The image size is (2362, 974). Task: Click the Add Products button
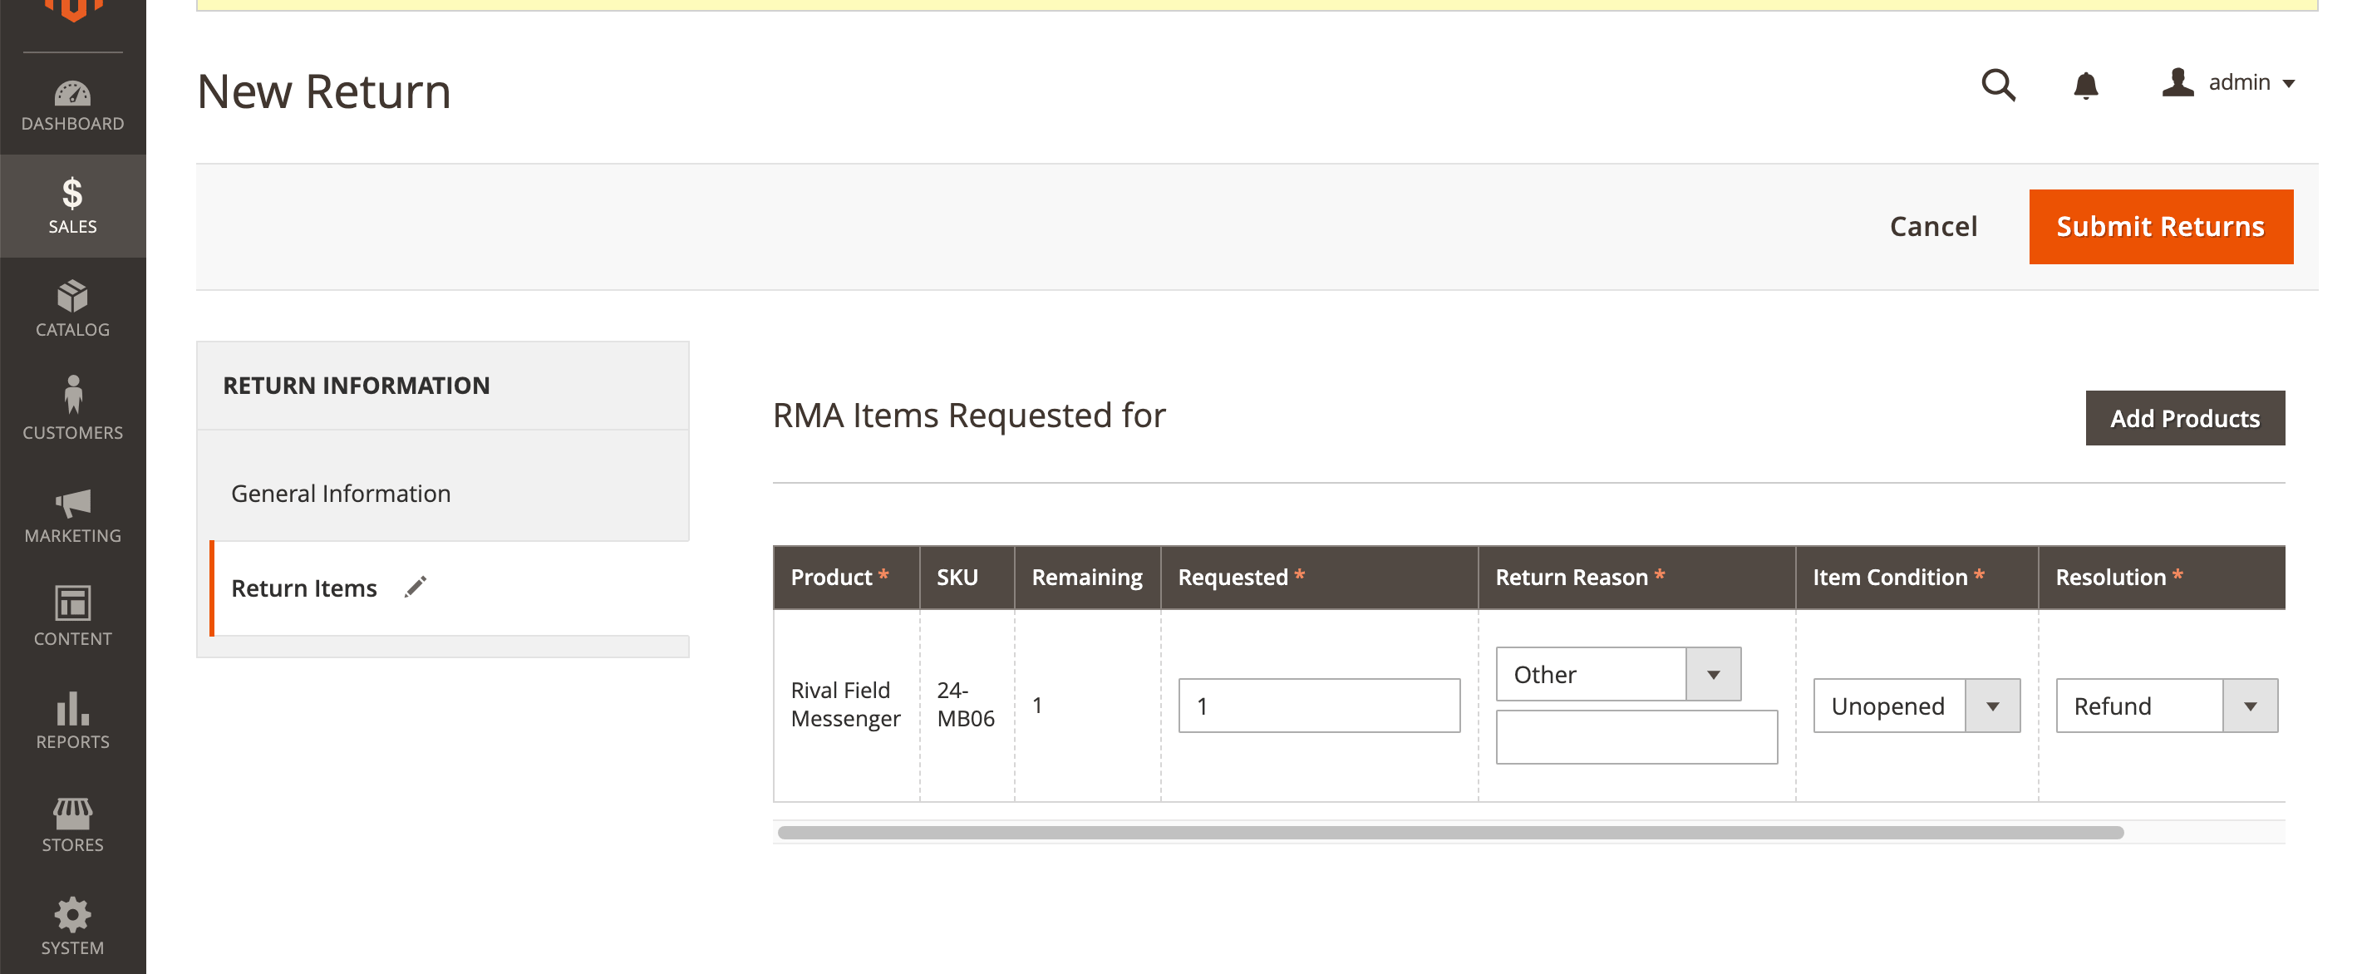pyautogui.click(x=2184, y=418)
